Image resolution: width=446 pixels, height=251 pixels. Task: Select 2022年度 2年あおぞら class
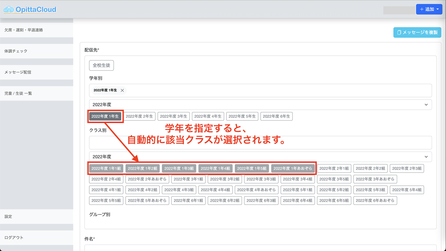click(x=147, y=179)
